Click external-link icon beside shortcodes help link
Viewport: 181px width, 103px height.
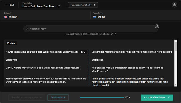[x=115, y=34]
